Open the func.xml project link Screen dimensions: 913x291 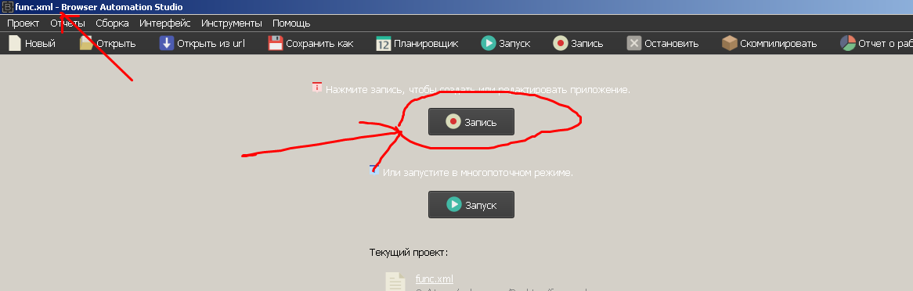435,278
